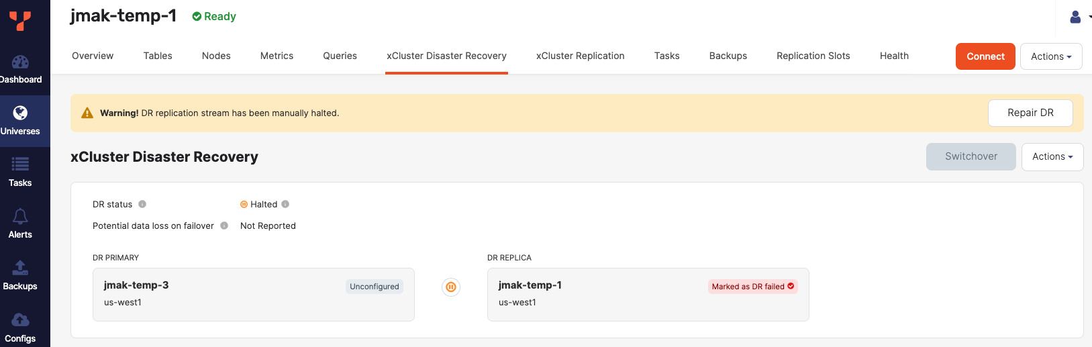Open the Tasks list icon

click(x=20, y=164)
